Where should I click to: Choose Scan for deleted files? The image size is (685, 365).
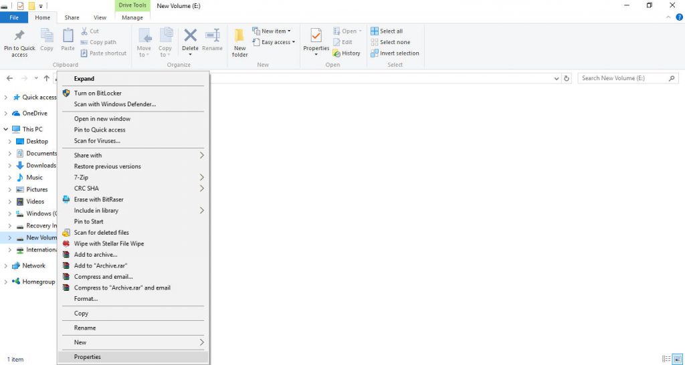click(133, 233)
